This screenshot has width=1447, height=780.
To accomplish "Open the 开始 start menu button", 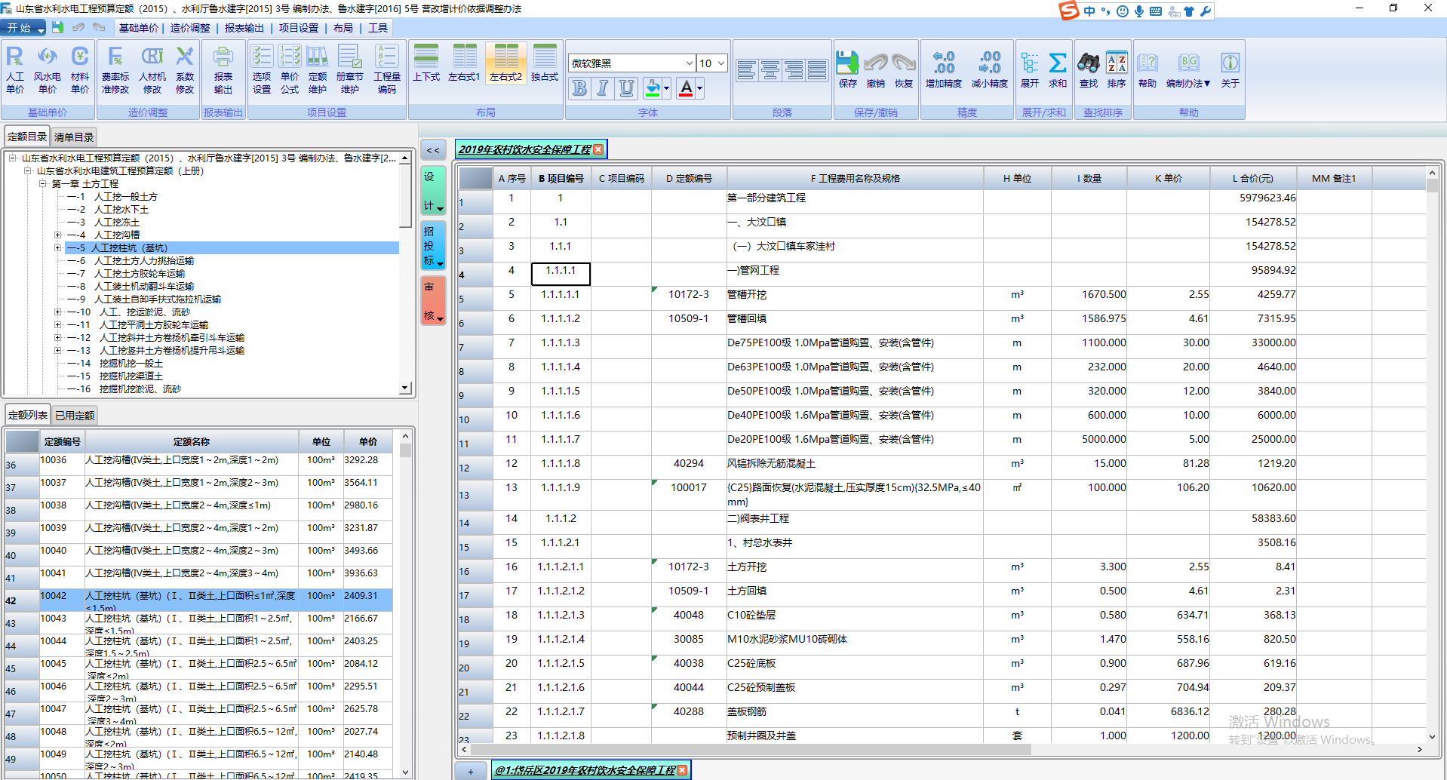I will [x=24, y=28].
